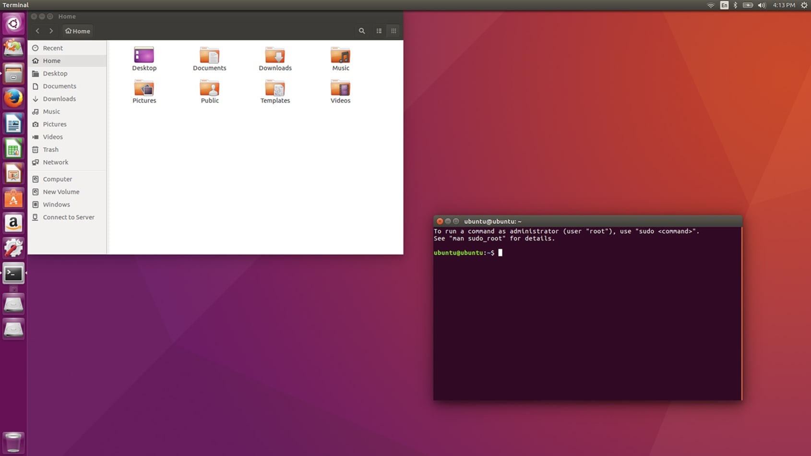This screenshot has width=811, height=456.
Task: Switch the file manager to list view
Action: point(379,31)
